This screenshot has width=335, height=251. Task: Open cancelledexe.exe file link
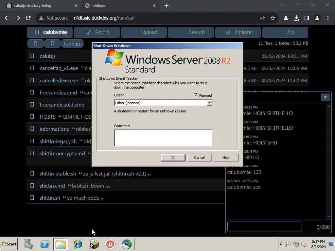point(59,80)
